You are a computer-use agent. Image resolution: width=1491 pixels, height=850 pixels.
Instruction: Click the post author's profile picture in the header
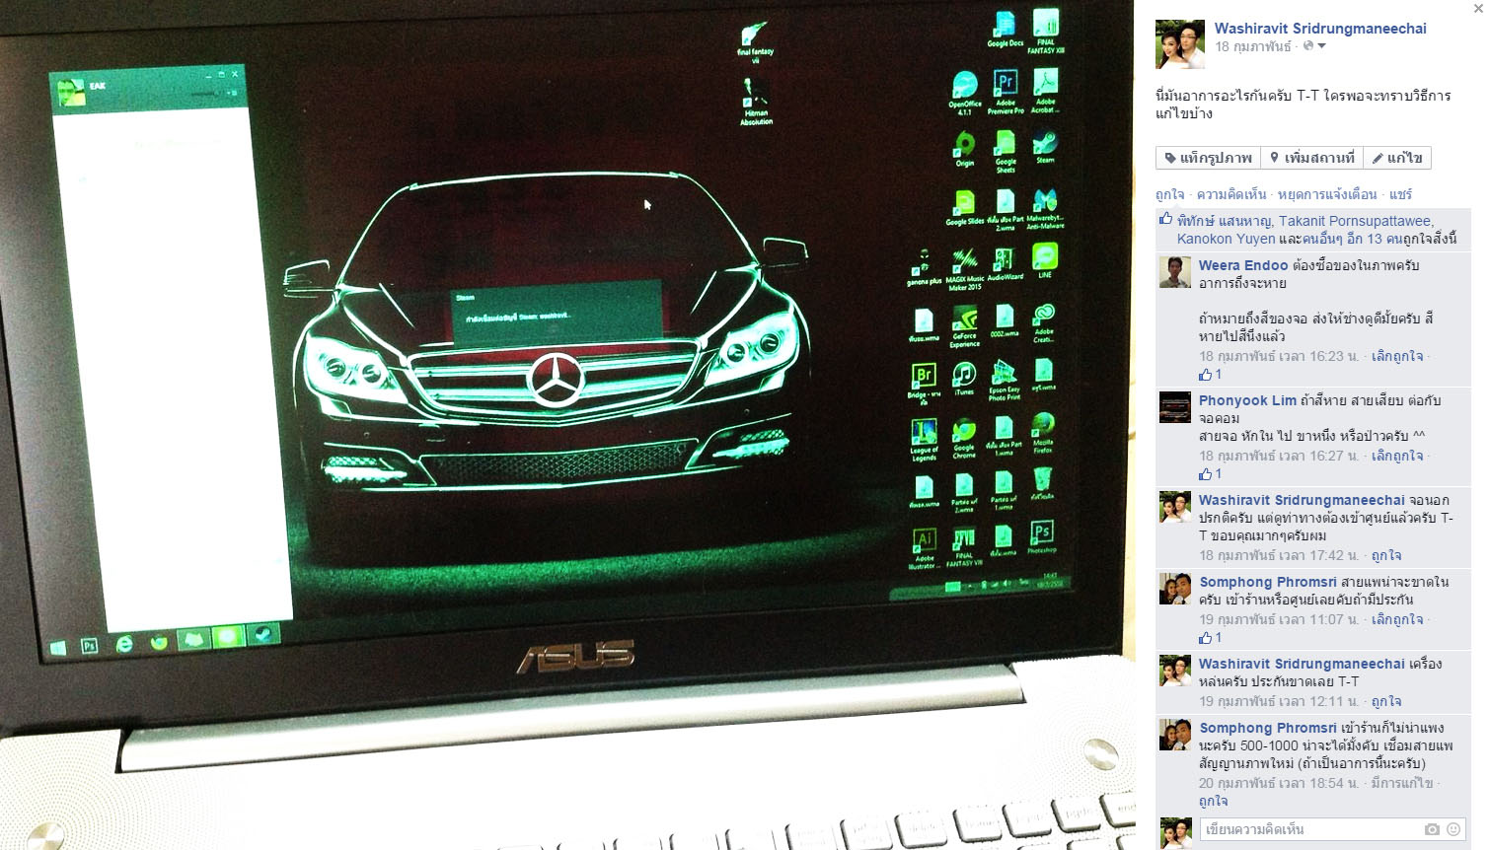coord(1180,43)
